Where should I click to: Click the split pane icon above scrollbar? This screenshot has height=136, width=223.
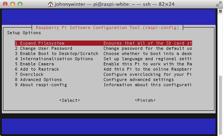(x=220, y=11)
